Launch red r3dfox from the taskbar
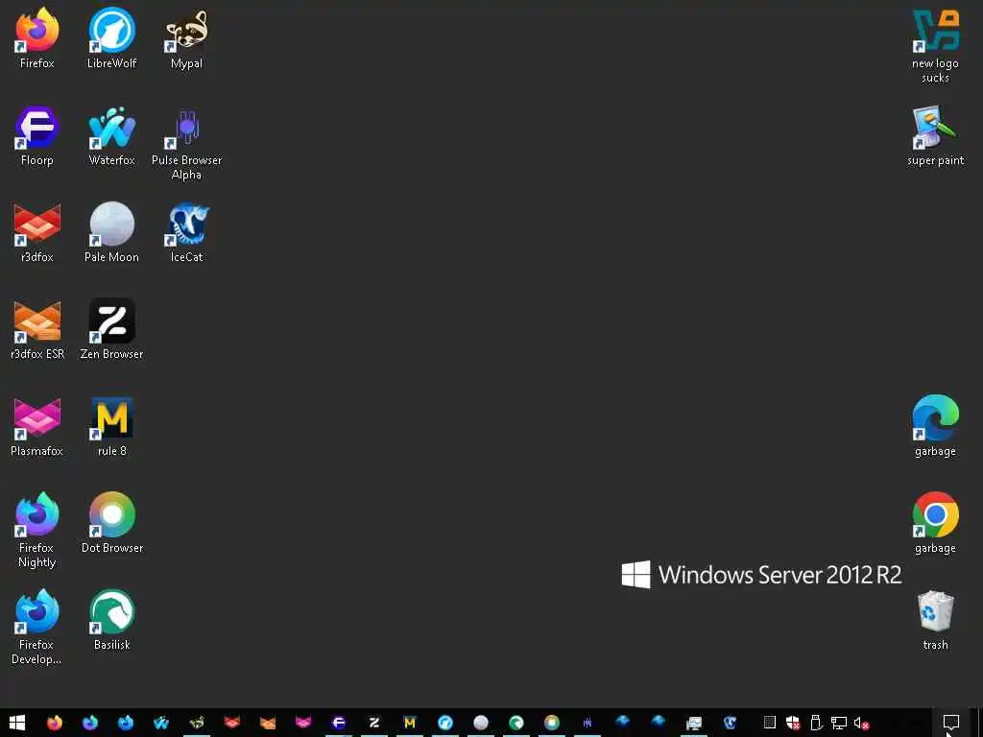The image size is (983, 737). point(232,723)
